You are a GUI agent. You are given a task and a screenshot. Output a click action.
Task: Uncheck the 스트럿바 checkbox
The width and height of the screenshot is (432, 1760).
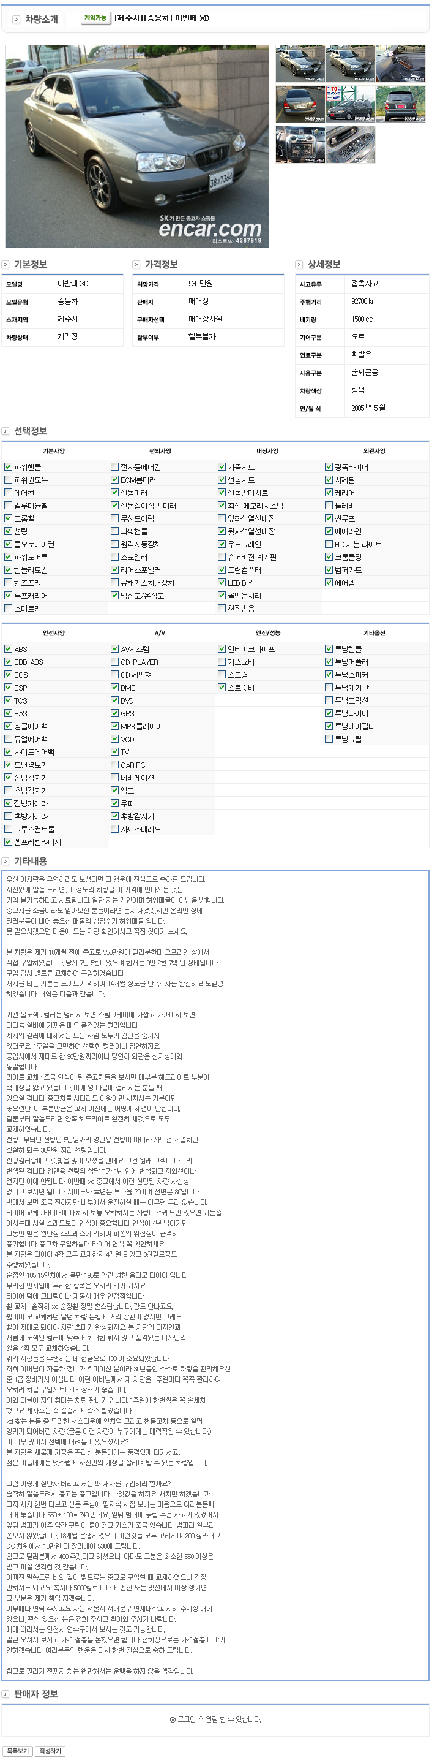tap(222, 688)
